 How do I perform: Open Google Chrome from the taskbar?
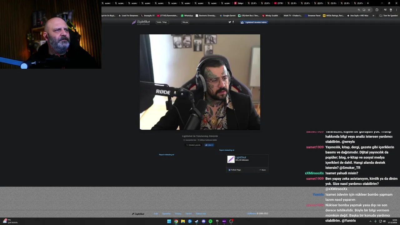tap(176, 221)
